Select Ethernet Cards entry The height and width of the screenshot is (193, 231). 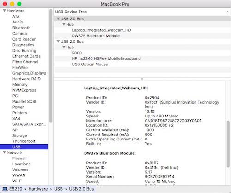click(26, 56)
